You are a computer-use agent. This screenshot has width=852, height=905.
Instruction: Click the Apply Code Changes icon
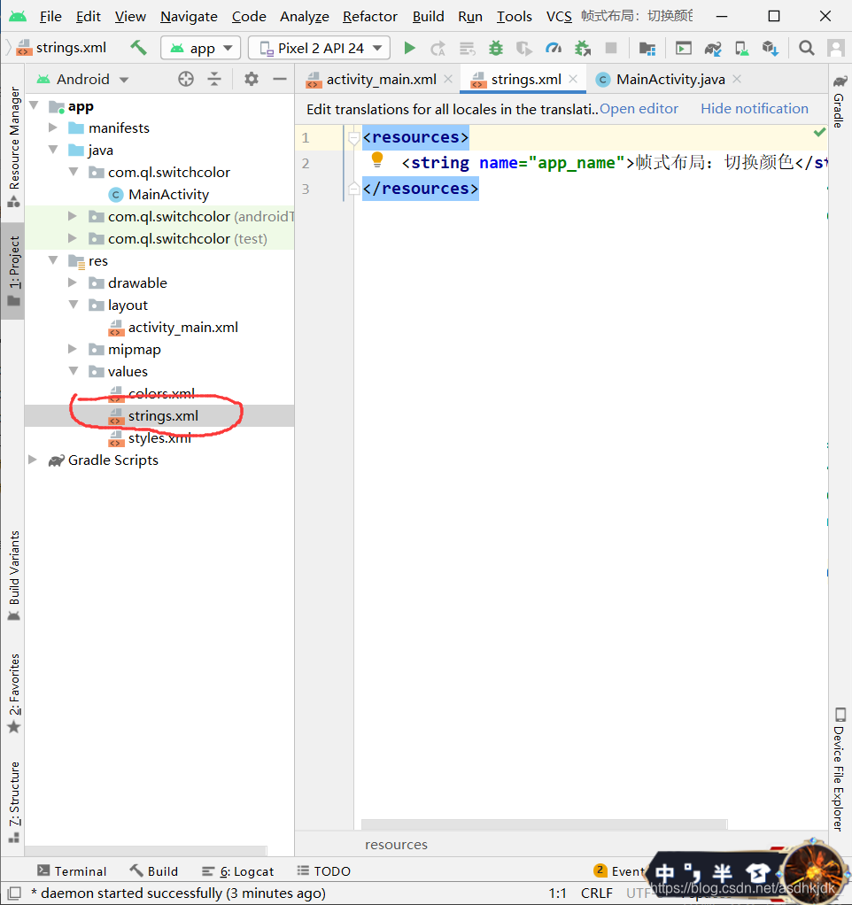coord(467,49)
